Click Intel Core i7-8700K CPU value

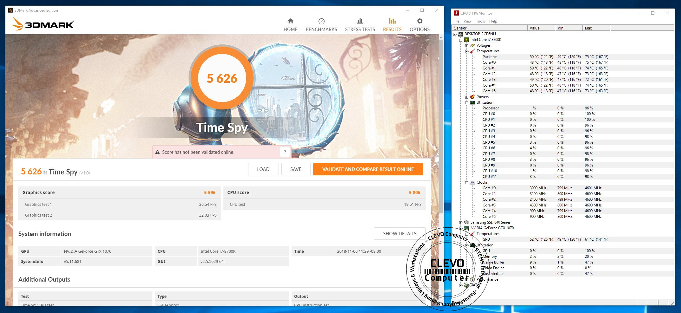click(218, 251)
